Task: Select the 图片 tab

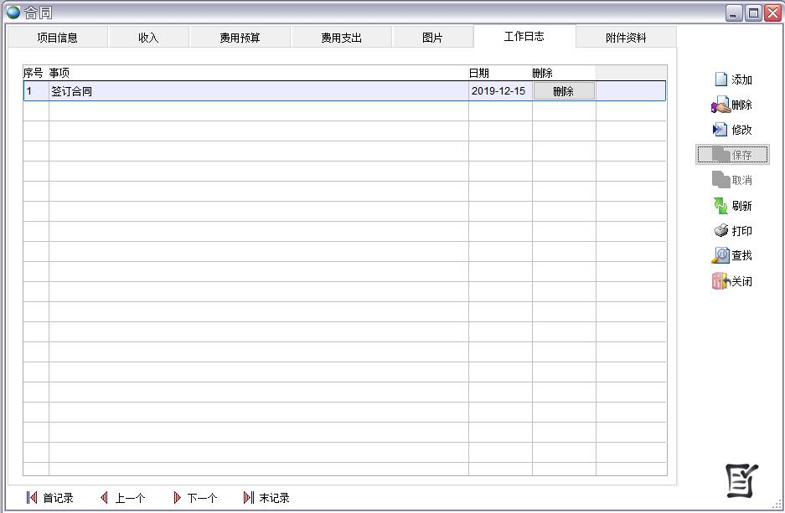Action: (x=432, y=38)
